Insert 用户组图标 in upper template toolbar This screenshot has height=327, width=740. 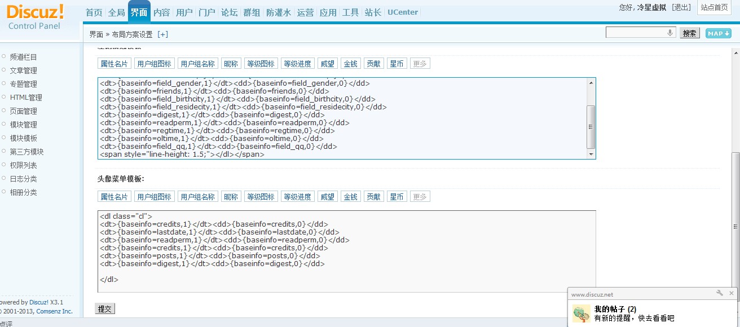154,64
